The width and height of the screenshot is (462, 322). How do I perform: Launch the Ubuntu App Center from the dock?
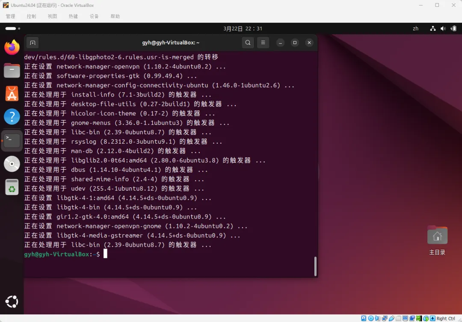(12, 94)
